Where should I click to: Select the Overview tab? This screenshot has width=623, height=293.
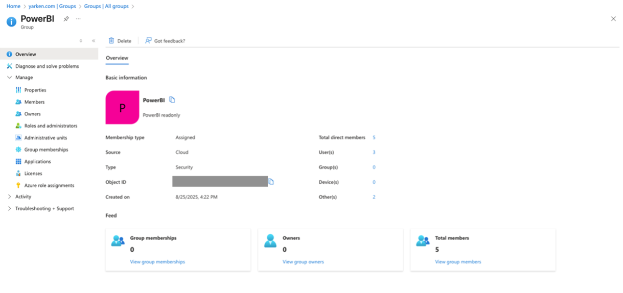[x=117, y=58]
